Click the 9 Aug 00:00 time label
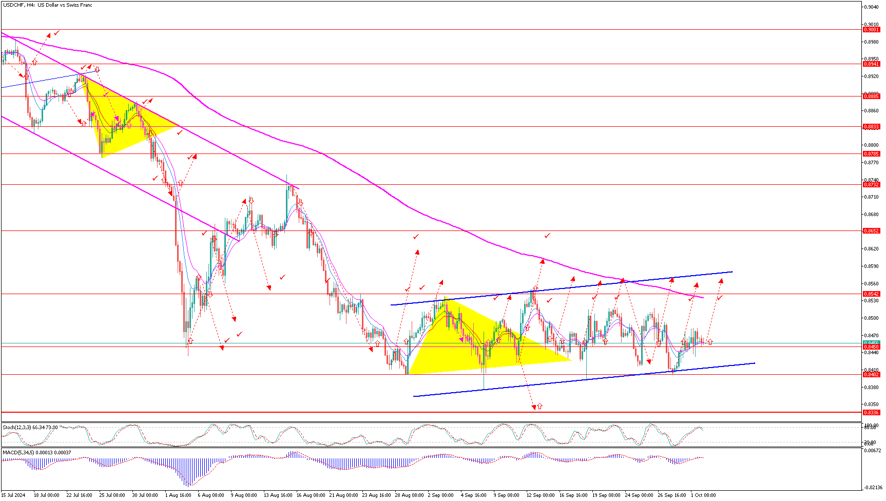Image resolution: width=886 pixels, height=501 pixels. coord(244,495)
